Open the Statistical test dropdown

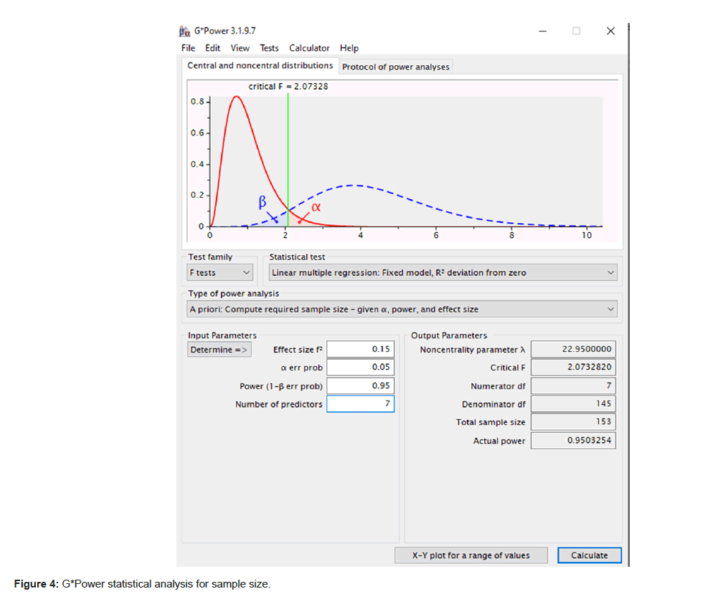click(x=443, y=273)
